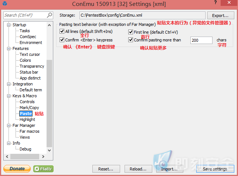Select ComSpec in the settings tree
Viewport: 238px width, 176px height.
(x=28, y=37)
